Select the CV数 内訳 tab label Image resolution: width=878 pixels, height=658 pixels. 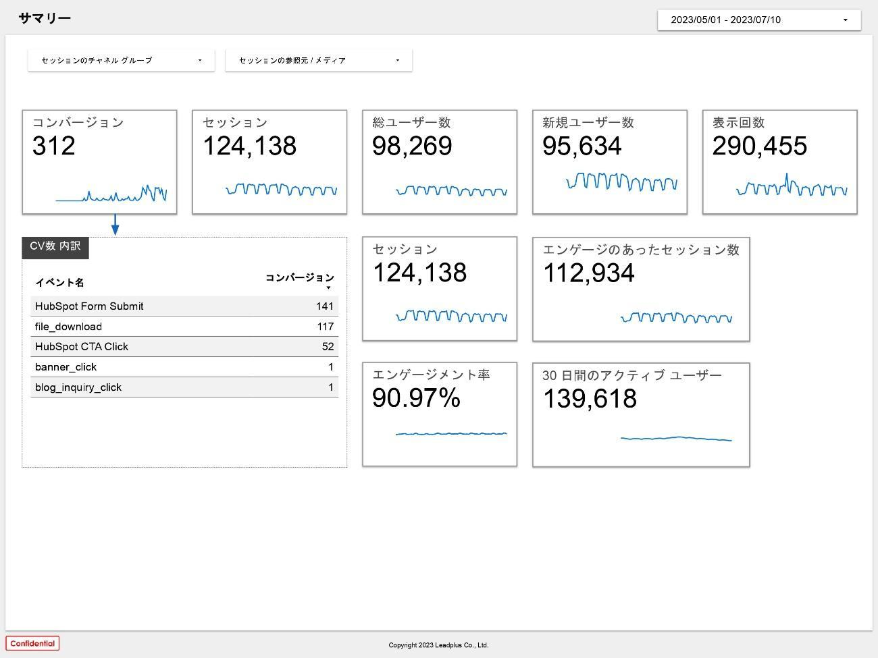[x=55, y=246]
